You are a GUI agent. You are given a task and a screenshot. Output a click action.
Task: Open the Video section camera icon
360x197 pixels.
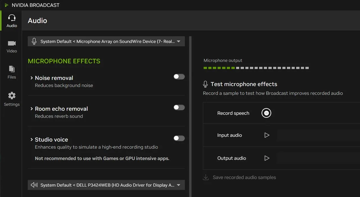click(12, 43)
